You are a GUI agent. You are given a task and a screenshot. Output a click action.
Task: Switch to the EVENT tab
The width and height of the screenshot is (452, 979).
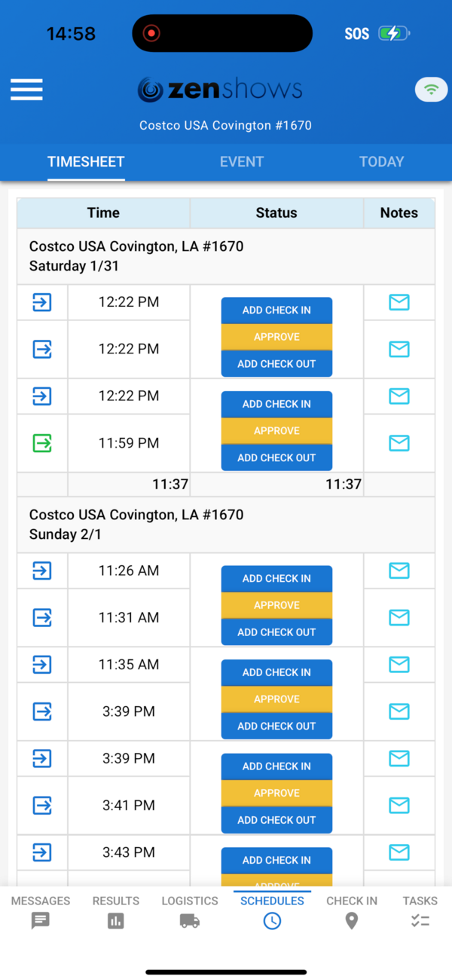(241, 161)
